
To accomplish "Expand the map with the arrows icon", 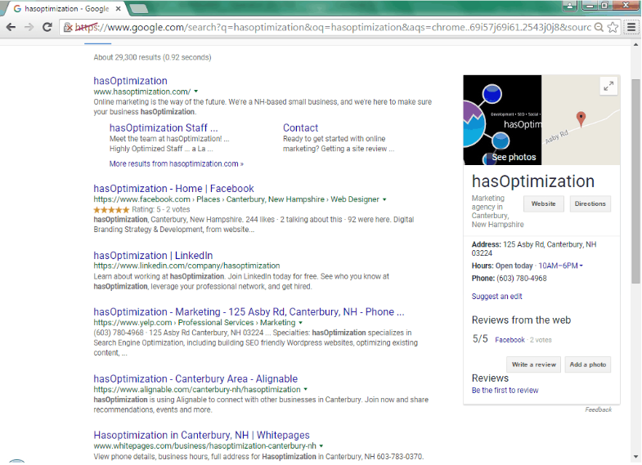I will pyautogui.click(x=608, y=87).
